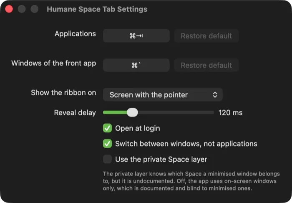The image size is (292, 203).
Task: Close the settings window with red button
Action: pos(9,9)
